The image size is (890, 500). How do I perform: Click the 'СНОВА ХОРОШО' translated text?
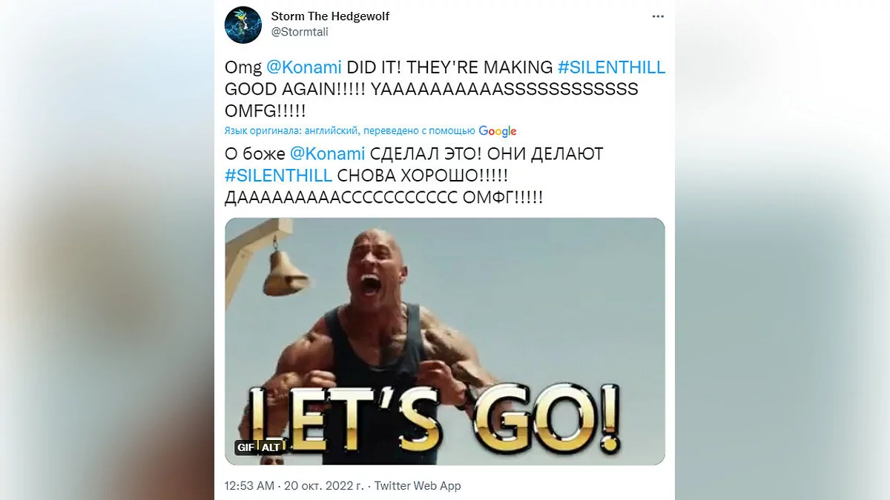tap(421, 176)
